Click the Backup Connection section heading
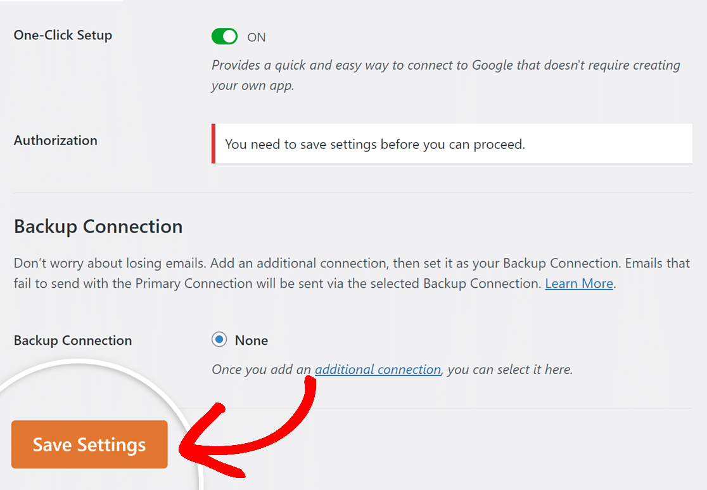The image size is (707, 490). coord(98,226)
